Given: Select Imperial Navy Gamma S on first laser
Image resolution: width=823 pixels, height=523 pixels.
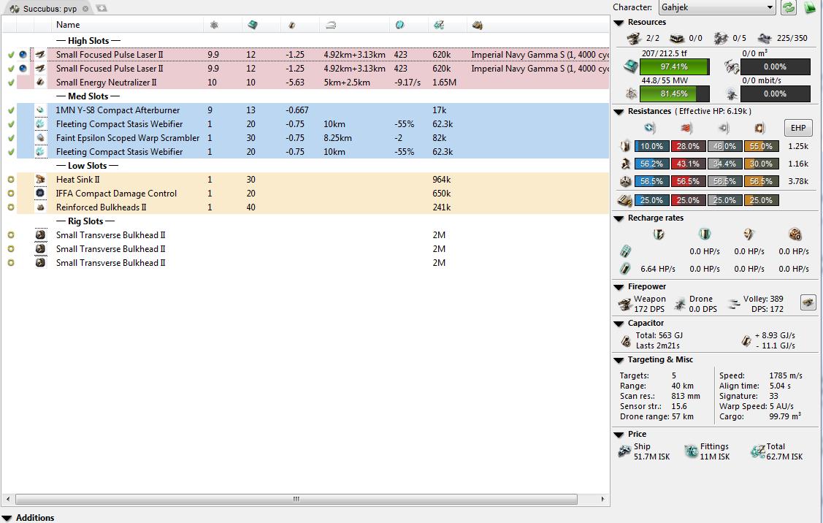Looking at the screenshot, I should pyautogui.click(x=540, y=55).
